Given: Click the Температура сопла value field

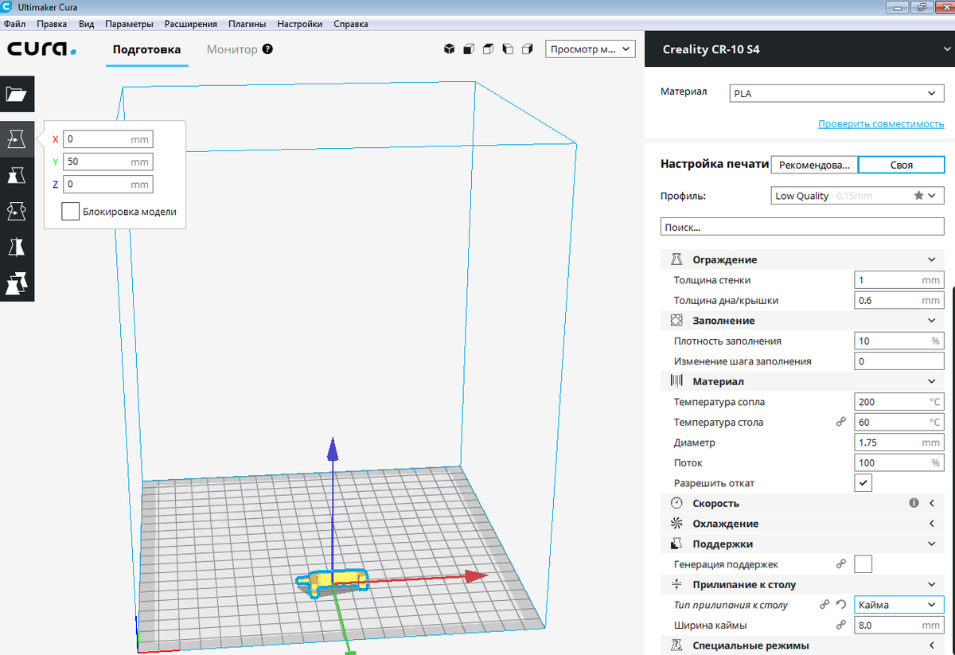Looking at the screenshot, I should [x=899, y=402].
